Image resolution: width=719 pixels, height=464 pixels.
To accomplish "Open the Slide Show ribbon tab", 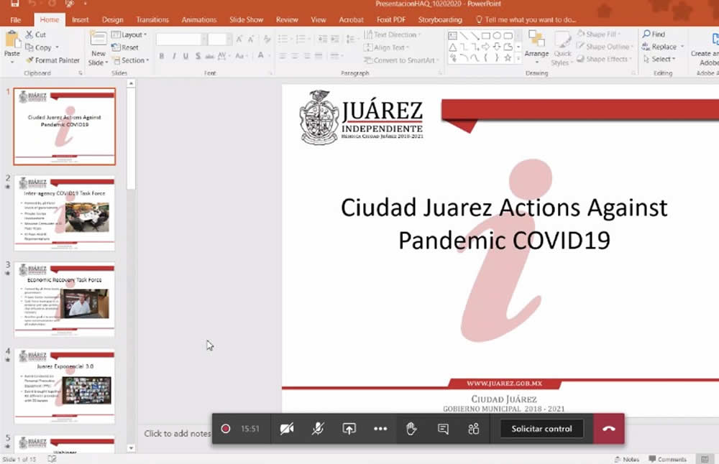I will [246, 20].
